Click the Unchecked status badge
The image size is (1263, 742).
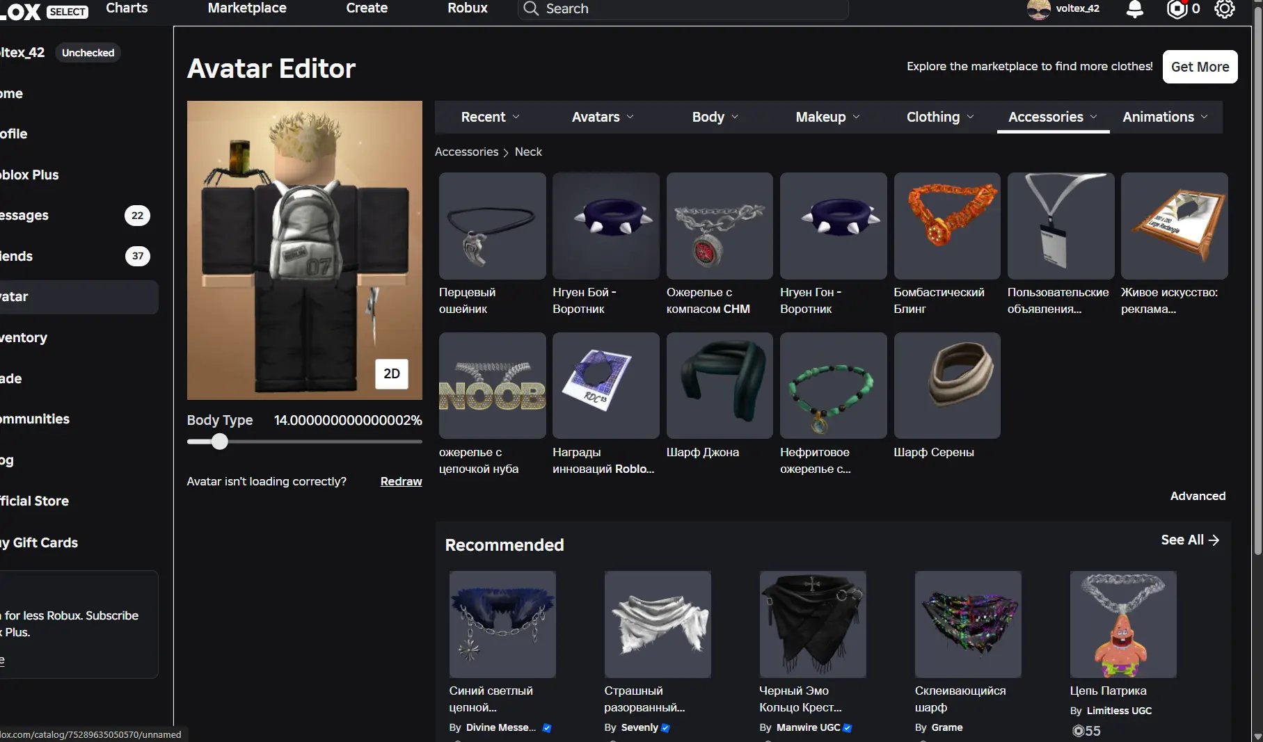88,53
